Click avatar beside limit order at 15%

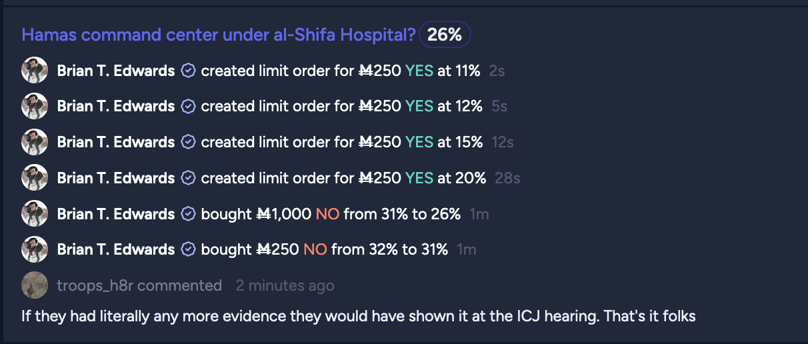coord(35,142)
